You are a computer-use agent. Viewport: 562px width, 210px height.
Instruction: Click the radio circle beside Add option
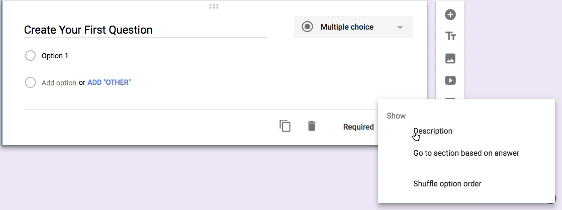pos(30,83)
